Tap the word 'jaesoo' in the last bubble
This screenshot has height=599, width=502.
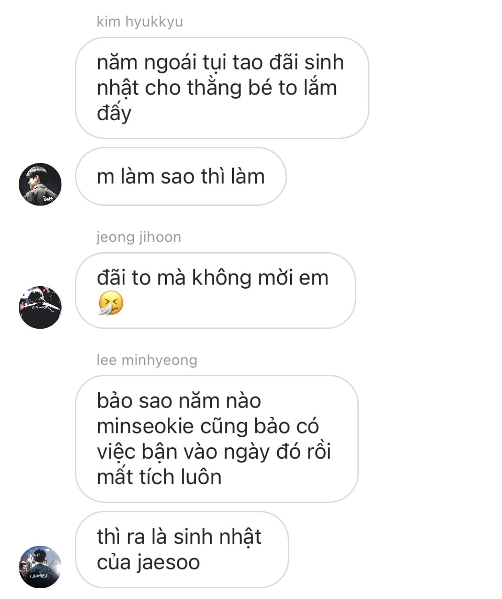pos(168,563)
